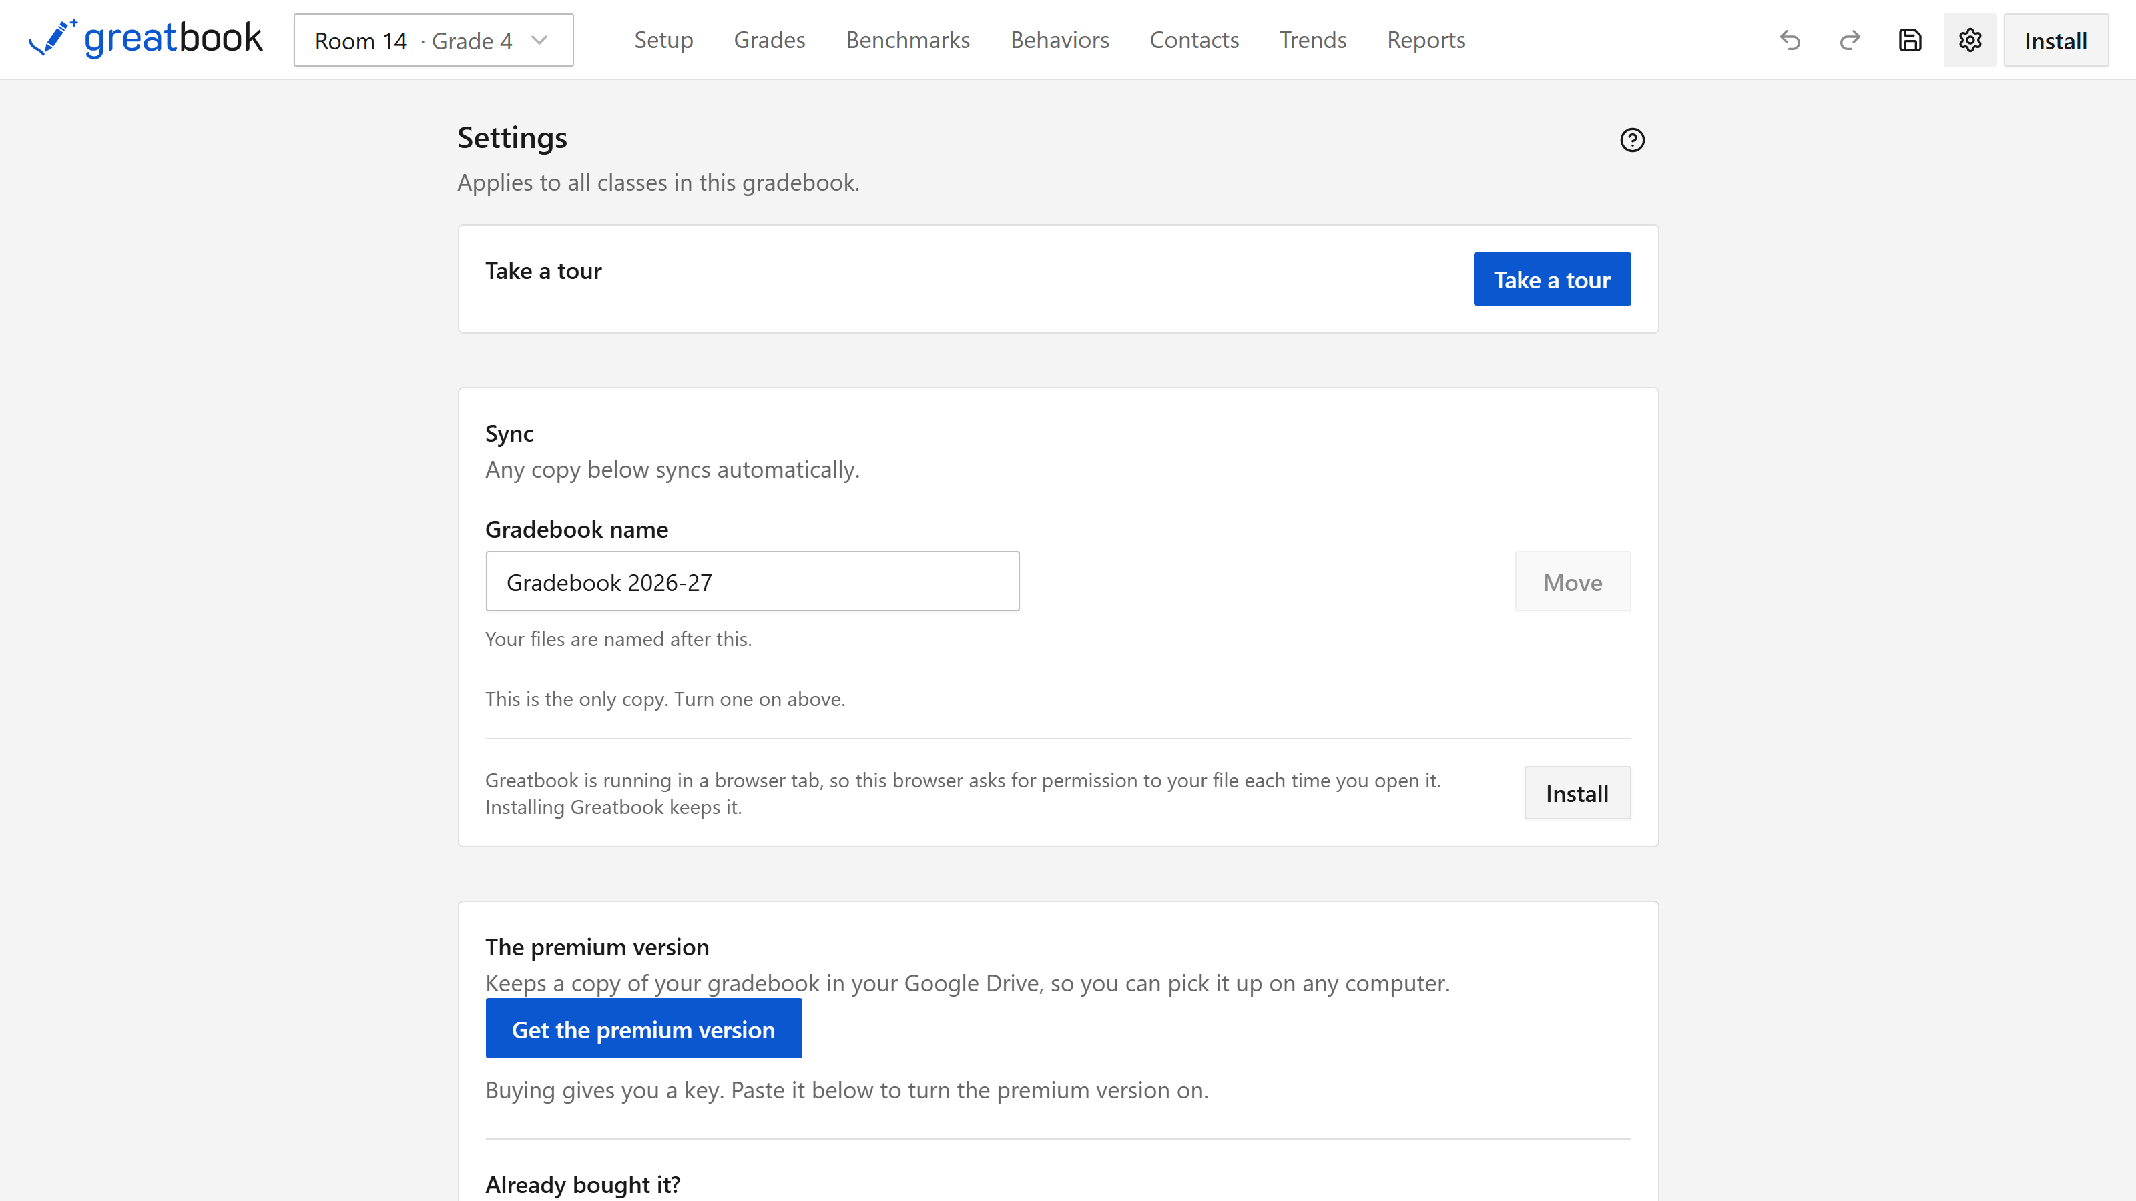Click 'Applies to all classes in this gradebook.' text
This screenshot has width=2136, height=1201.
(658, 182)
